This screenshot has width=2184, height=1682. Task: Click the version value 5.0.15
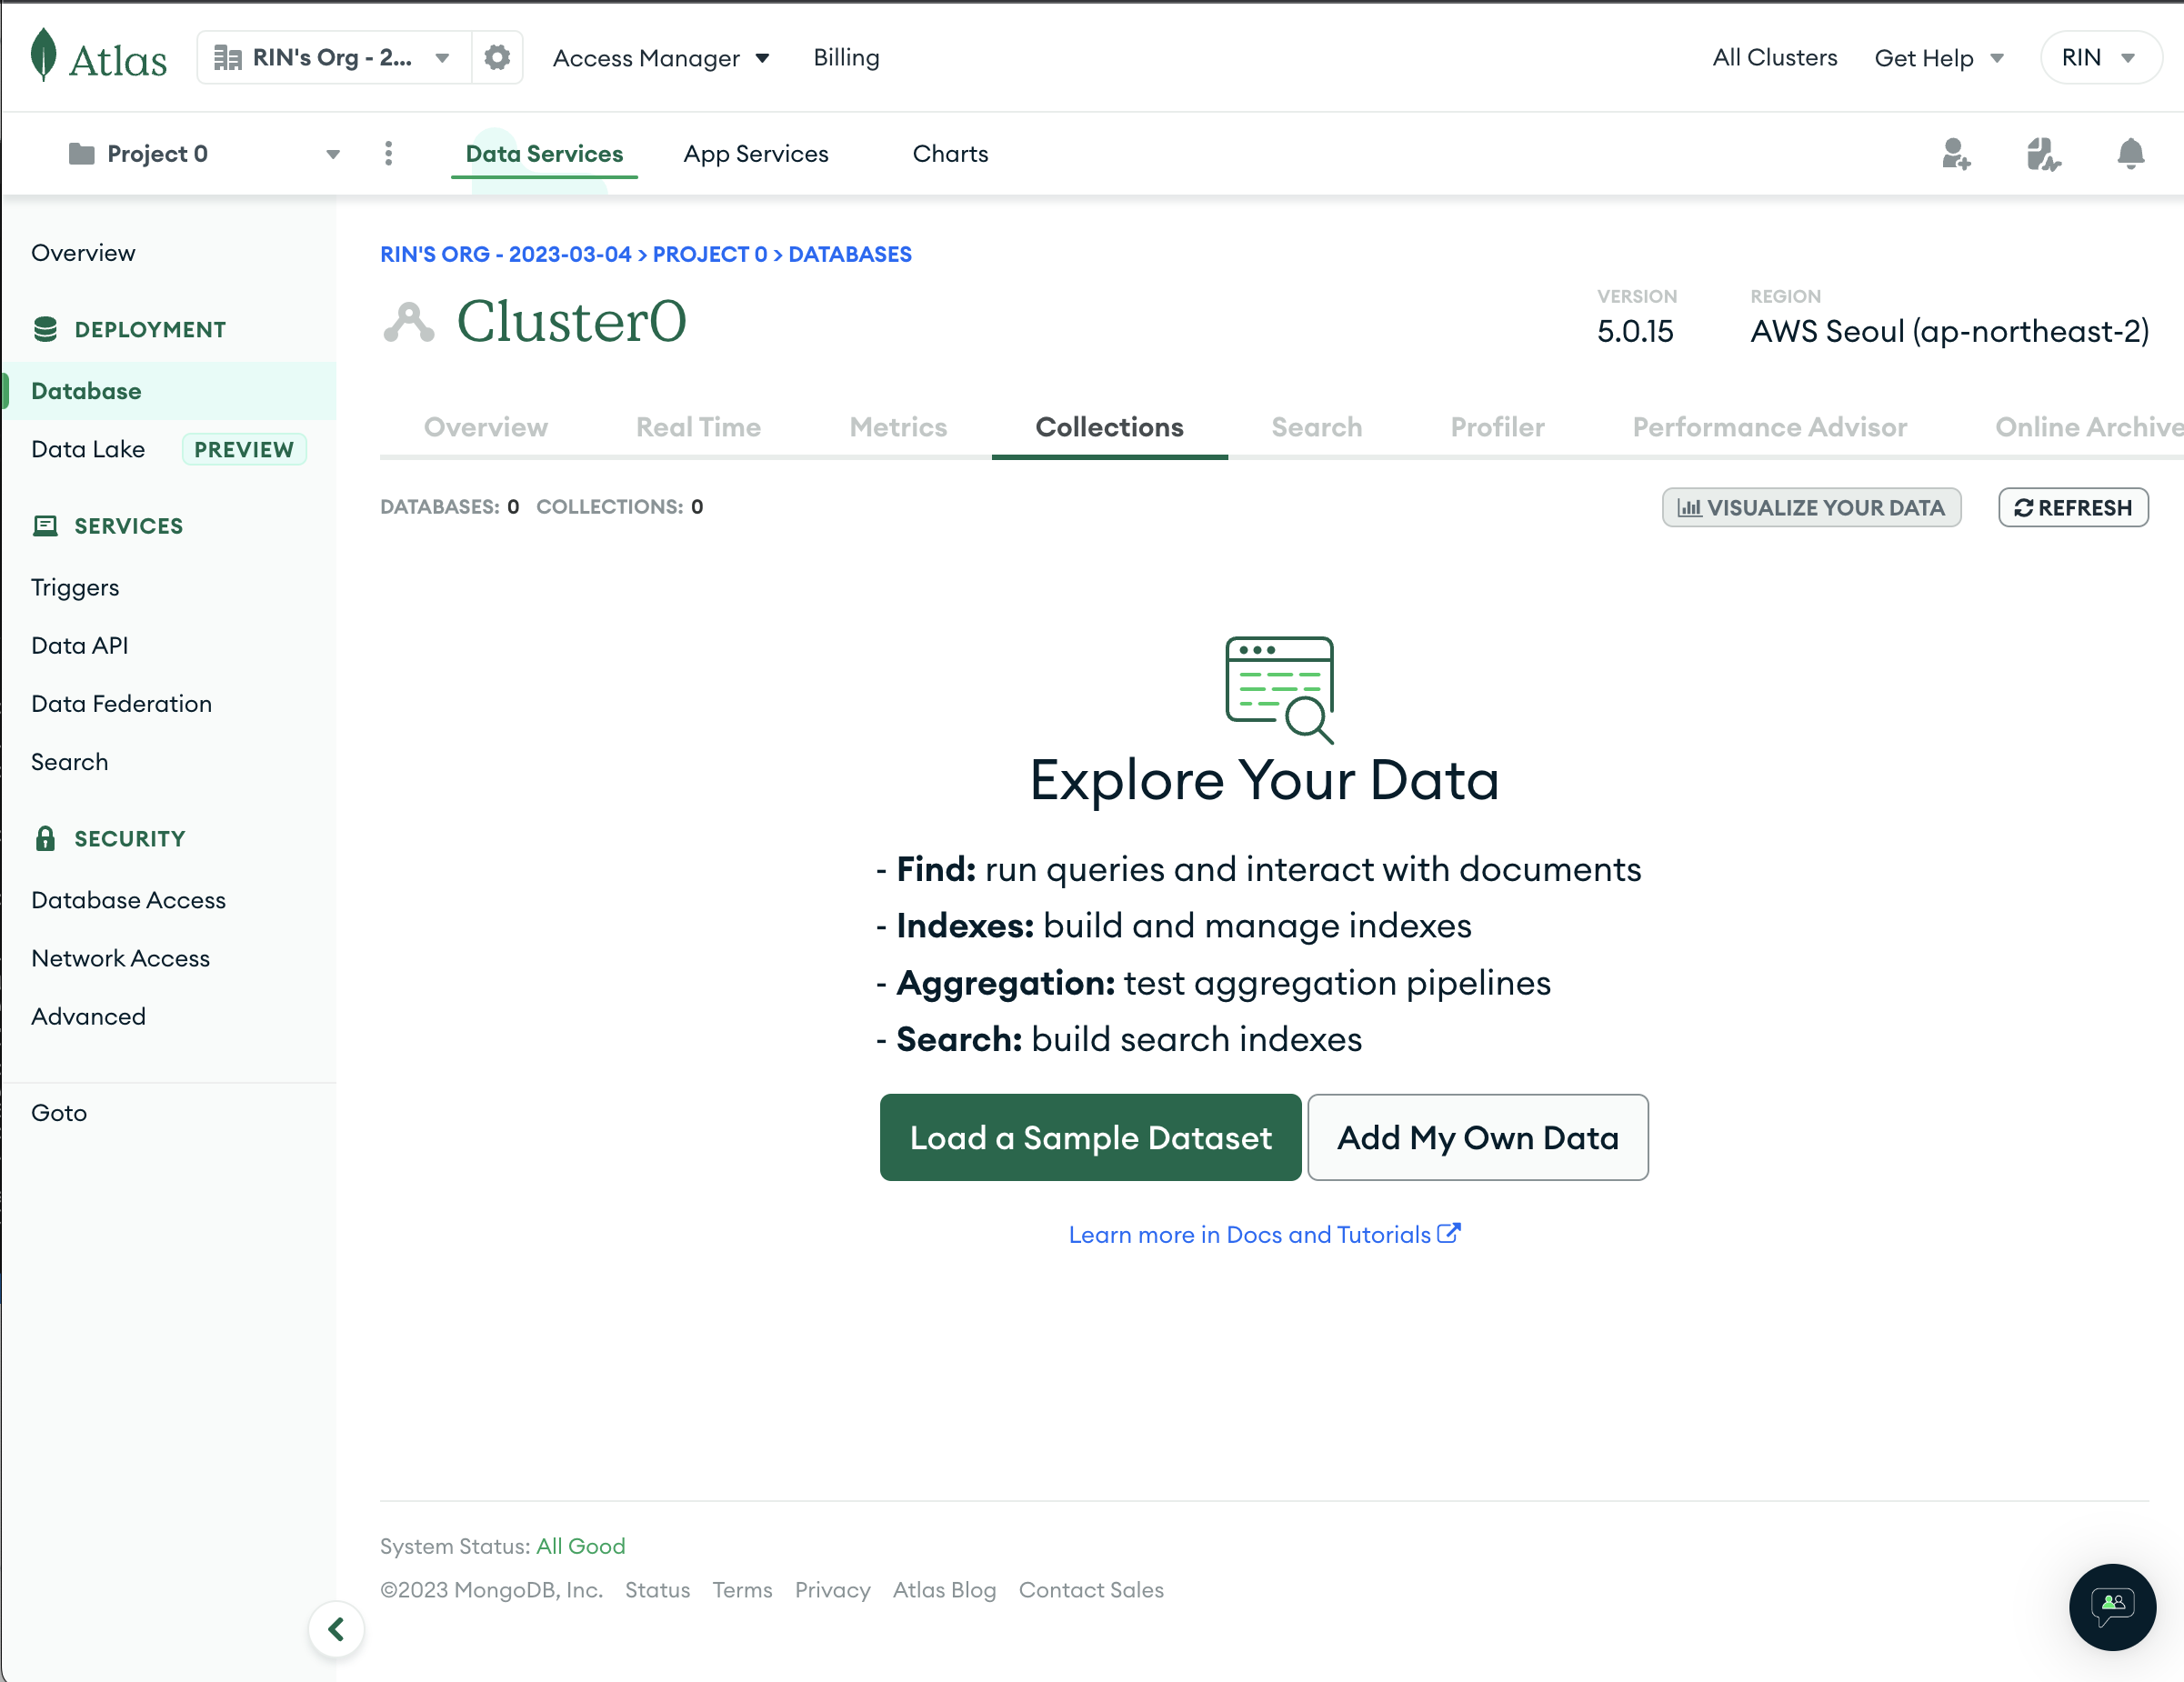1634,331
